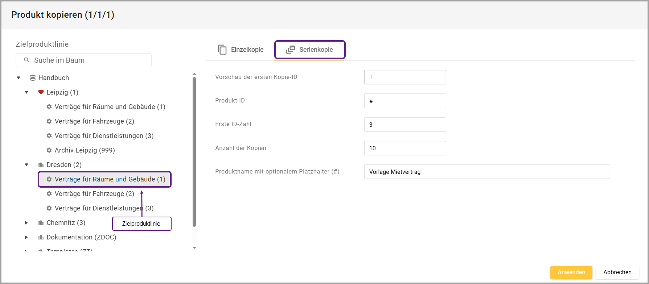
Task: Click the Handbuch database icon
Action: pos(33,78)
